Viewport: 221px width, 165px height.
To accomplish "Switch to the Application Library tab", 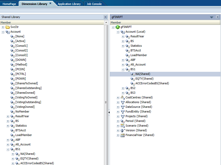I will pyautogui.click(x=69, y=4).
